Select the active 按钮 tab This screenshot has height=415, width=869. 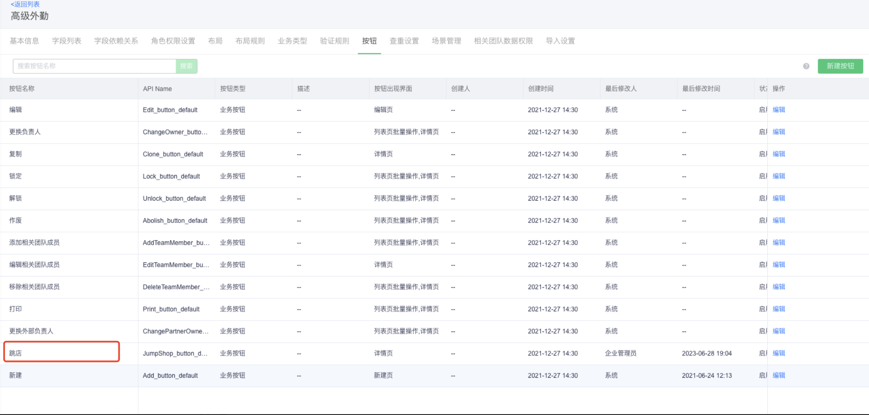coord(369,41)
